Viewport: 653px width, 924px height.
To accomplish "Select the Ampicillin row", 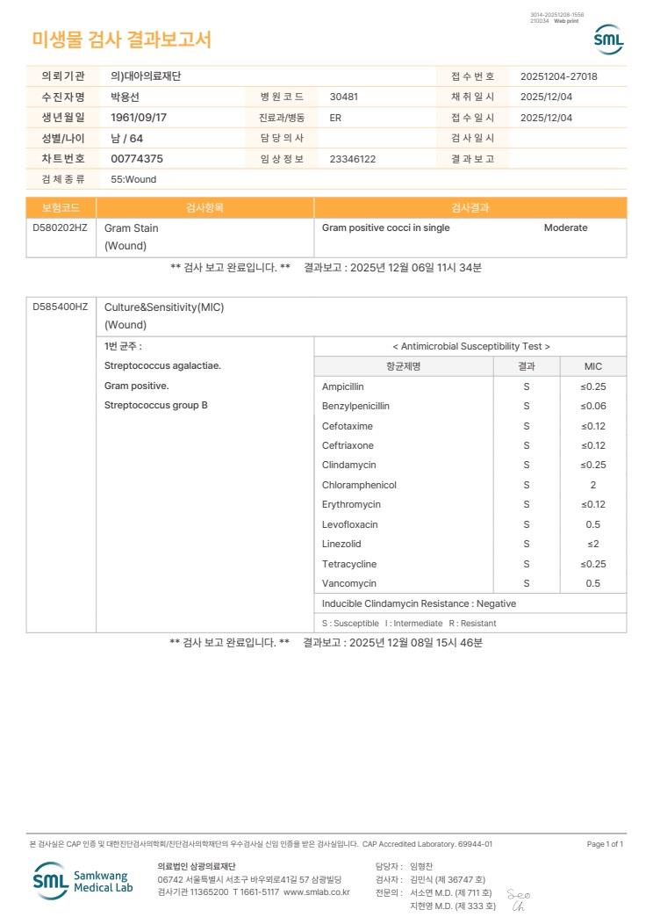I will tap(470, 386).
